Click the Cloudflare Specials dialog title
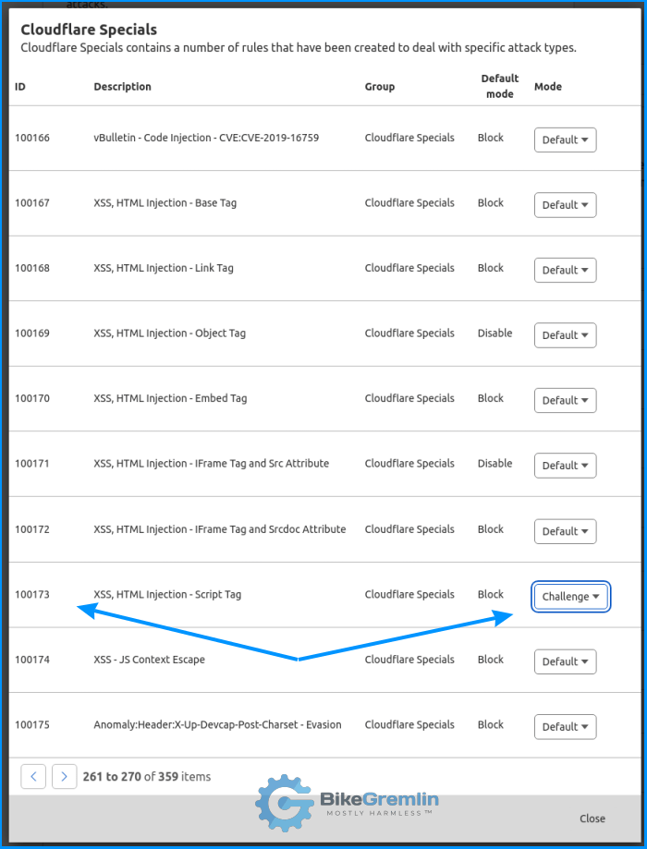The height and width of the screenshot is (849, 647). pyautogui.click(x=89, y=30)
